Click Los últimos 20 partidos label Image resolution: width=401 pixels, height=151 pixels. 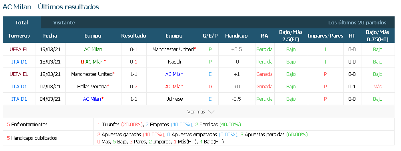pos(357,22)
